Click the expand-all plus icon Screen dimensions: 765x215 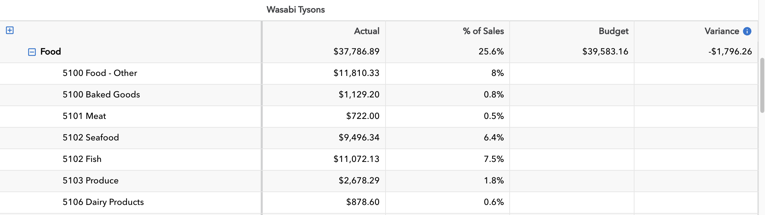click(x=10, y=31)
